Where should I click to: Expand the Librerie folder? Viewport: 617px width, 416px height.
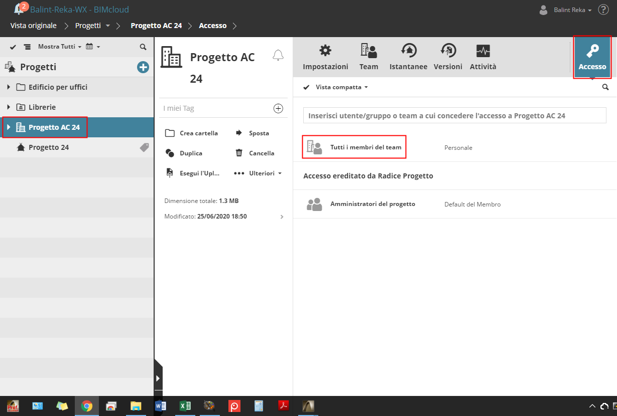click(x=9, y=107)
